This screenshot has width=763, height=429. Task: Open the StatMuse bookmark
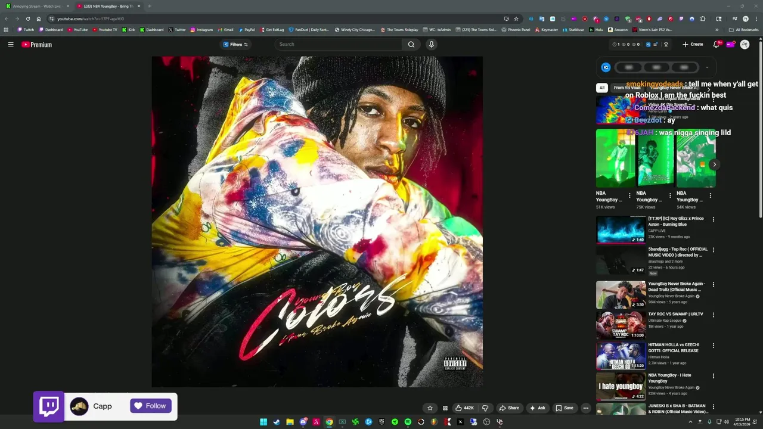point(573,30)
